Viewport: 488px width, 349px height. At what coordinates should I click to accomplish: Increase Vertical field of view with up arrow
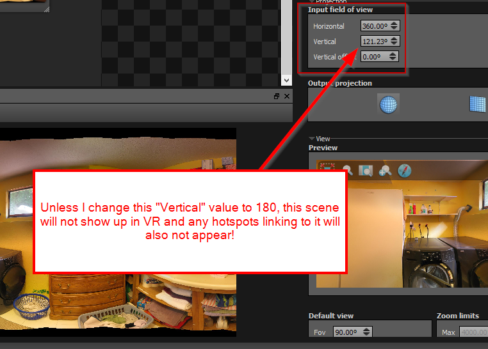click(394, 38)
